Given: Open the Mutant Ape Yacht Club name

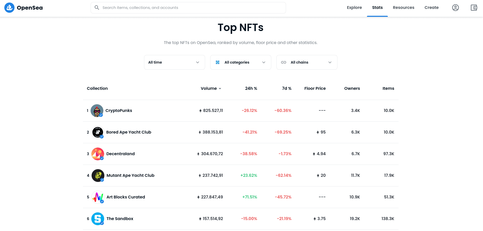Looking at the screenshot, I should click(x=130, y=176).
